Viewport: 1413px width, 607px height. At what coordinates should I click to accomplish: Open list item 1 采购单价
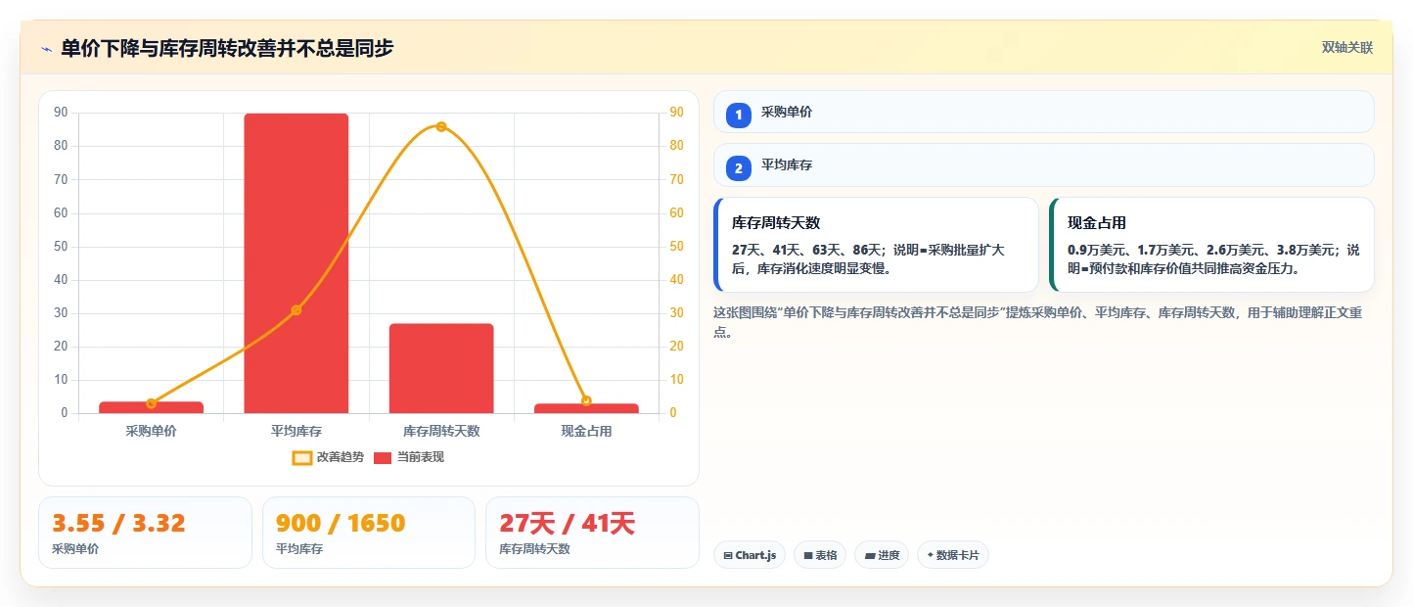[1044, 112]
